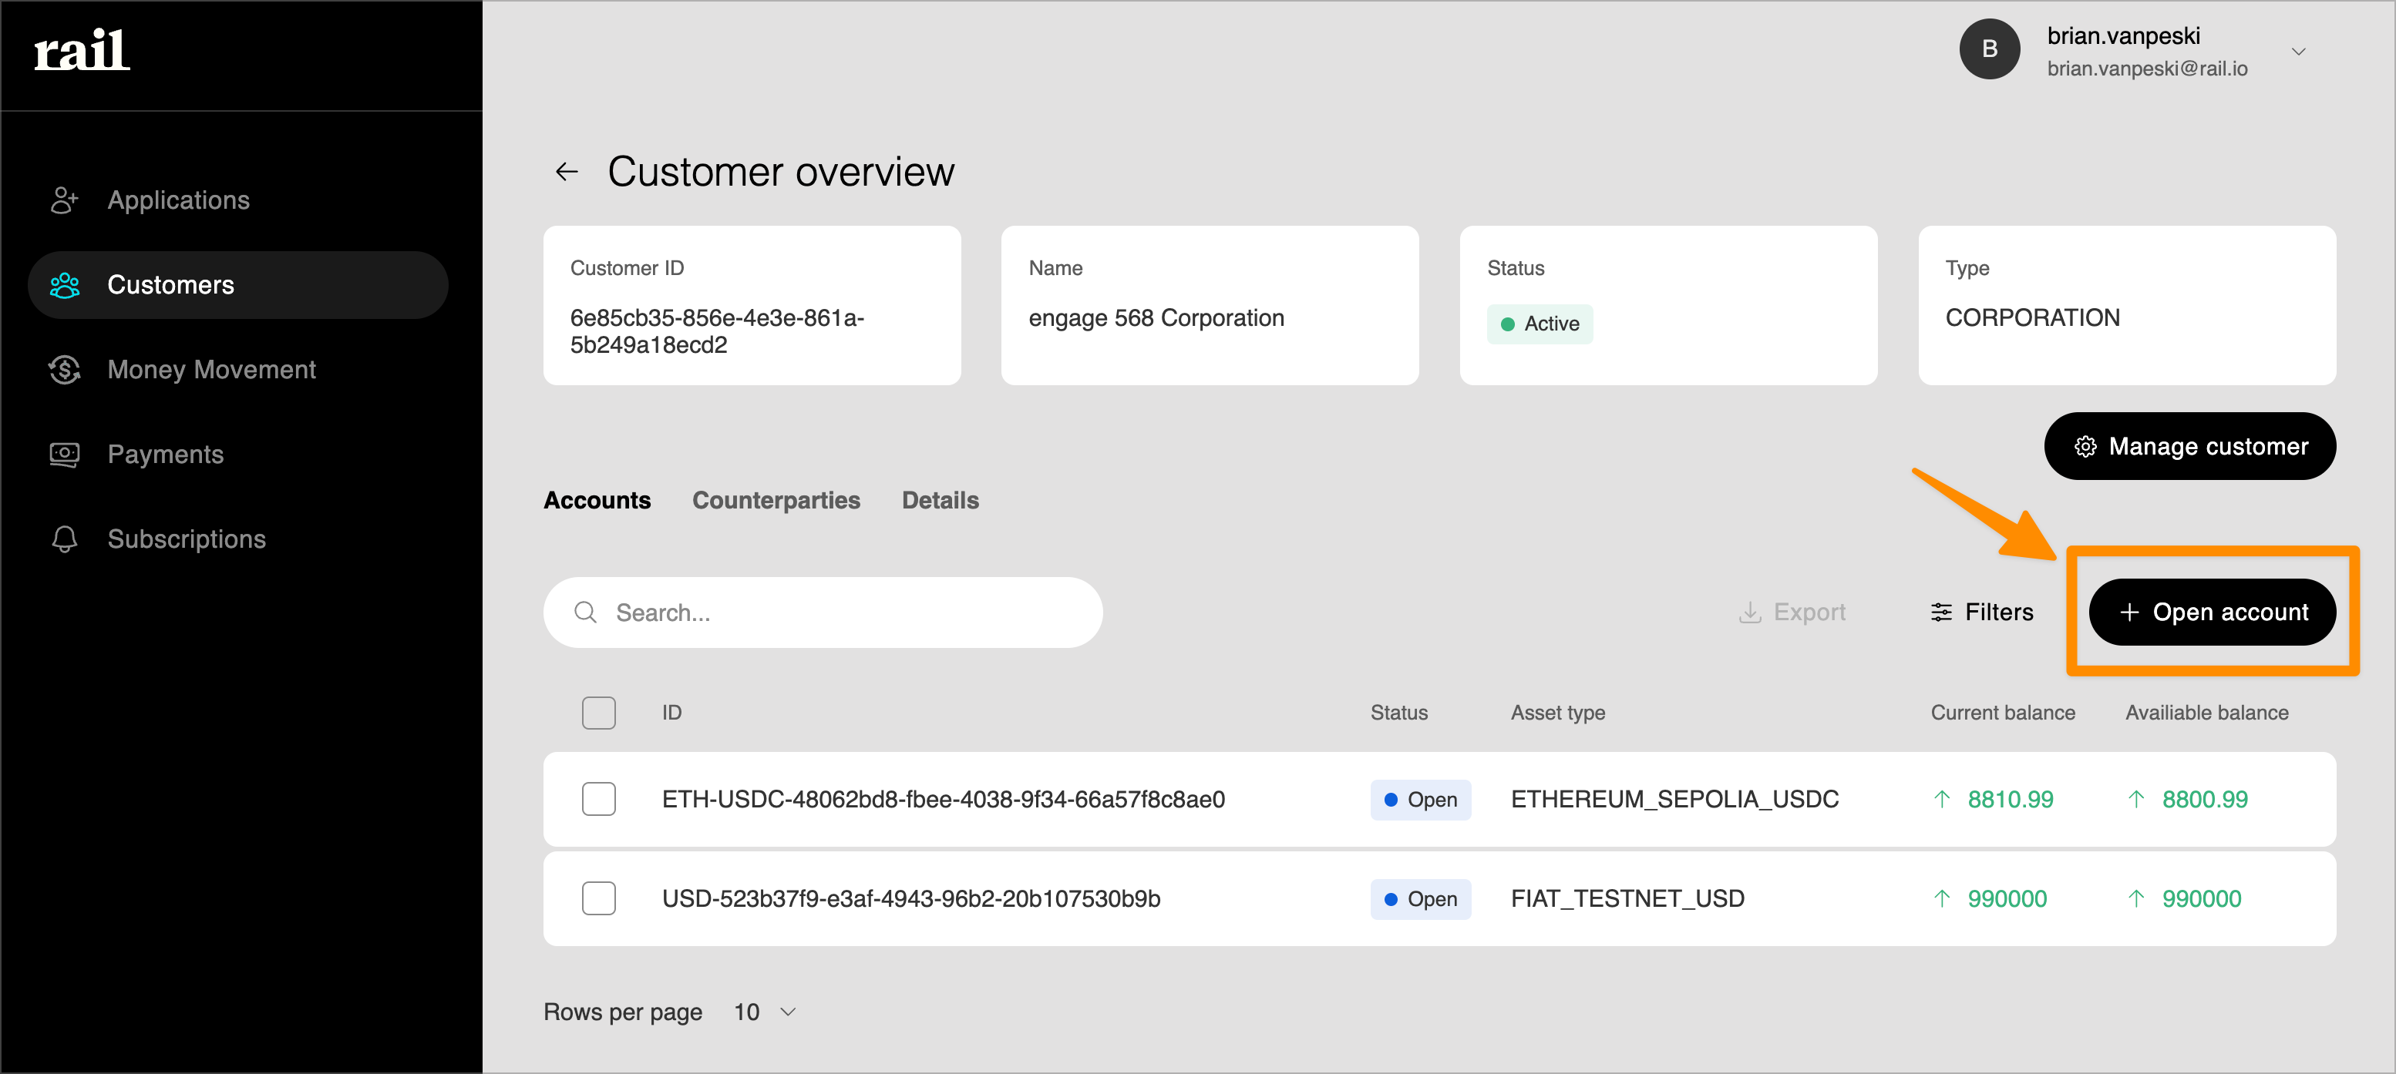This screenshot has height=1074, width=2396.
Task: Click the Applications person icon in sidebar
Action: 64,200
